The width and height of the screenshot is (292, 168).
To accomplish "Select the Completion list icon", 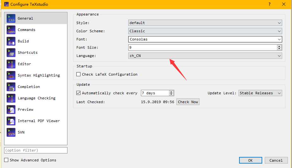I will (11, 87).
